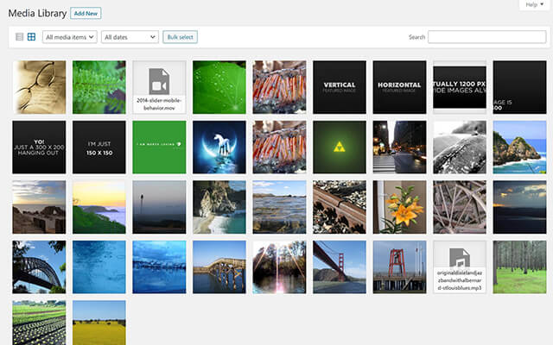Image resolution: width=553 pixels, height=345 pixels.
Task: Open the originaldixielandjazzband mp3 audio file
Action: click(x=460, y=267)
